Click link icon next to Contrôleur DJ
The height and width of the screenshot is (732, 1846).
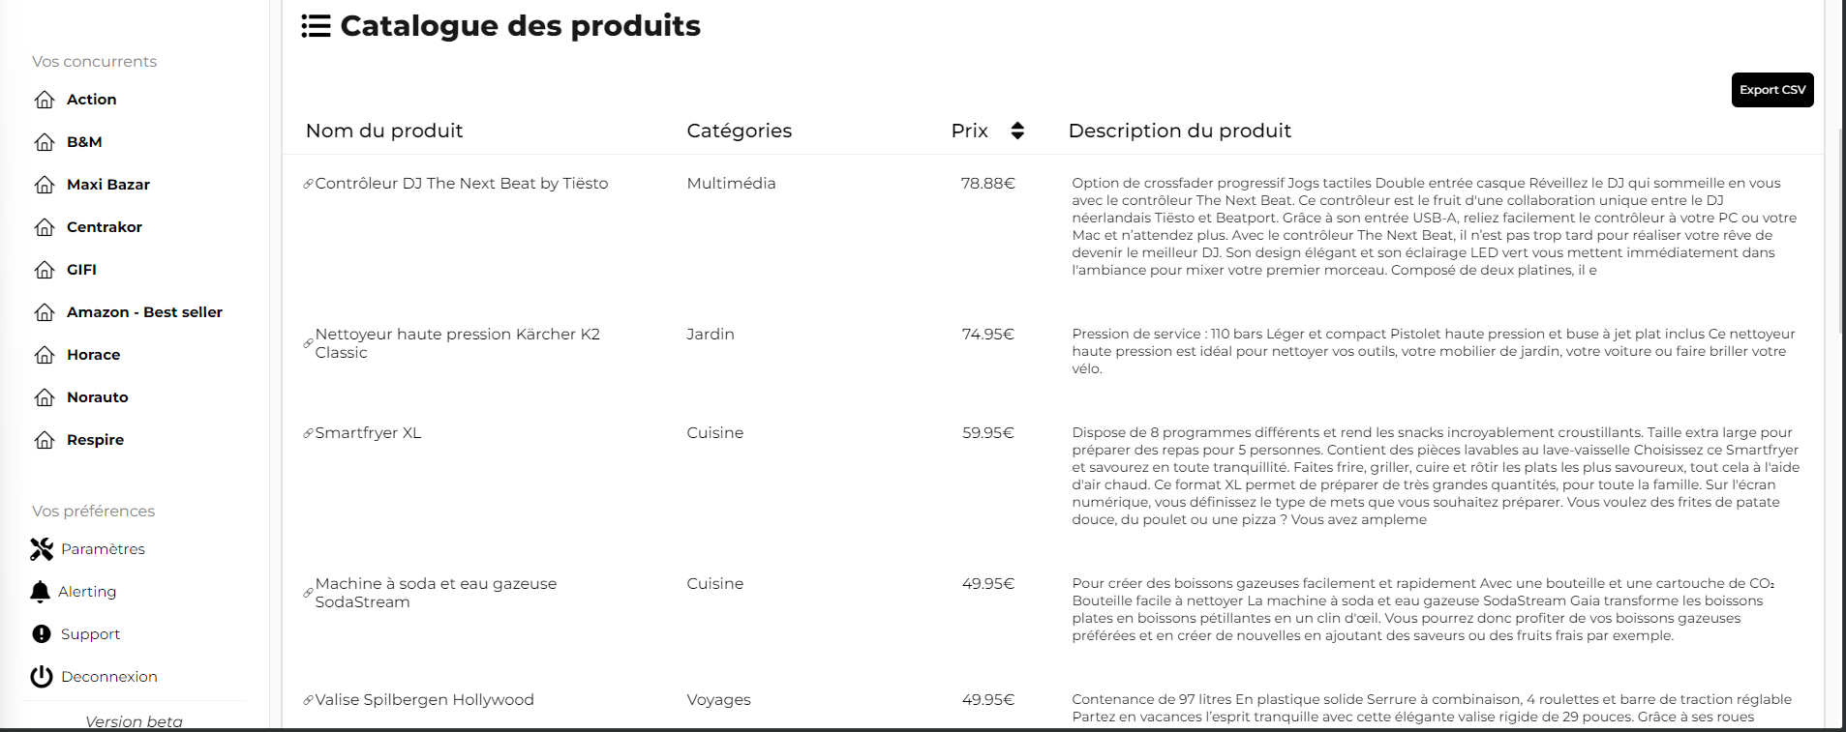click(308, 184)
